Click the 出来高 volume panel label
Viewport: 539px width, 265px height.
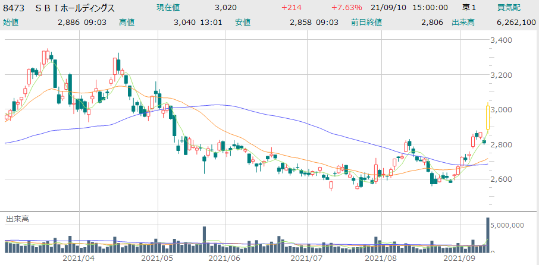coord(17,219)
